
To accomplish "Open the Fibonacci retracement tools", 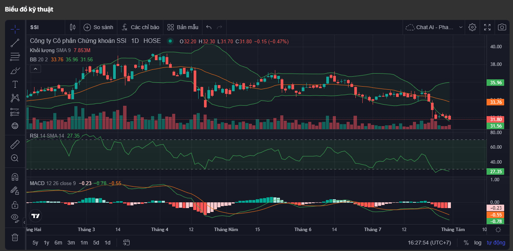I will [x=15, y=57].
